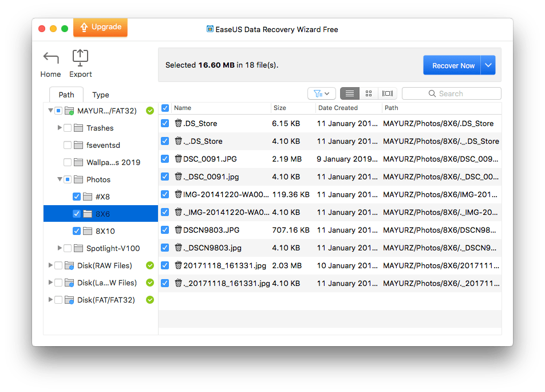Viewport: 545px width, 392px height.
Task: Select the Spotlight-V100 tree item
Action: click(113, 248)
